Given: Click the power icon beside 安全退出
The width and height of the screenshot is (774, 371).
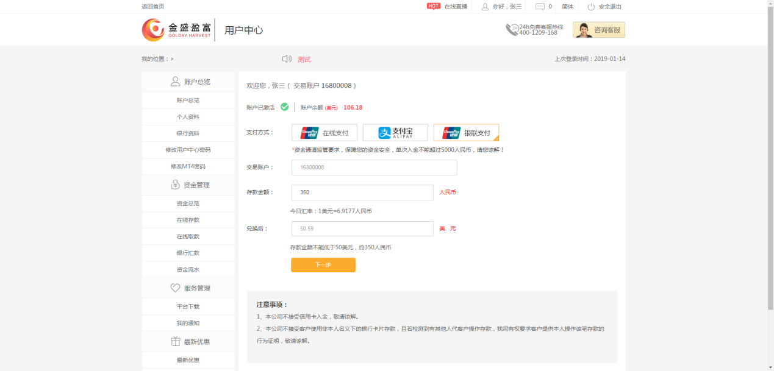Looking at the screenshot, I should [591, 7].
